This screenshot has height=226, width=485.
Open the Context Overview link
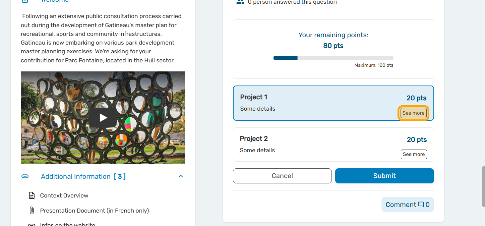pyautogui.click(x=64, y=195)
